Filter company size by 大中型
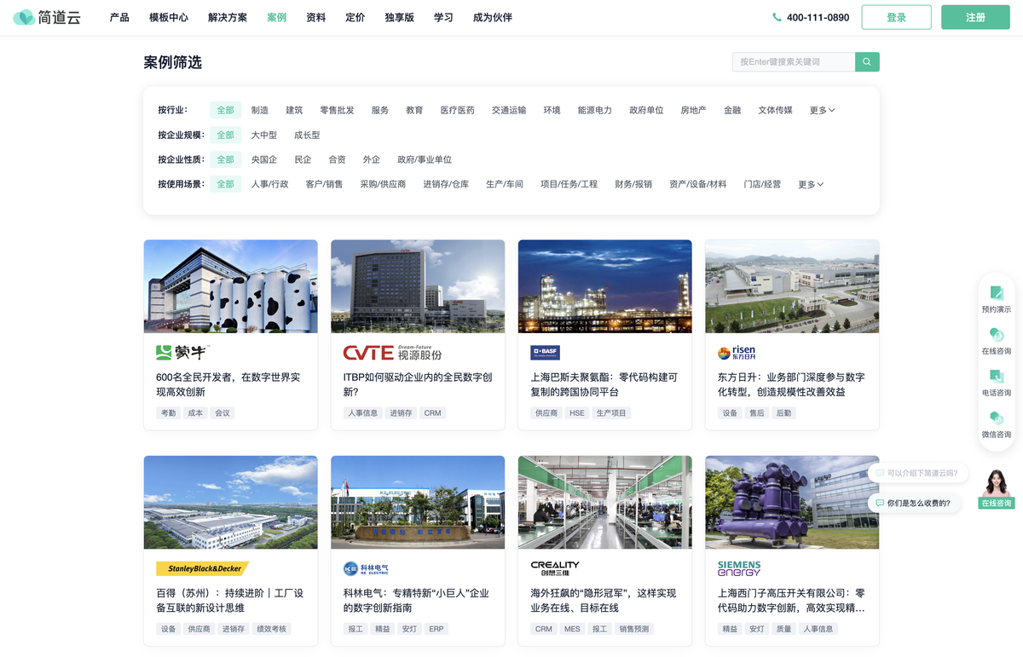The width and height of the screenshot is (1023, 657). click(x=264, y=135)
